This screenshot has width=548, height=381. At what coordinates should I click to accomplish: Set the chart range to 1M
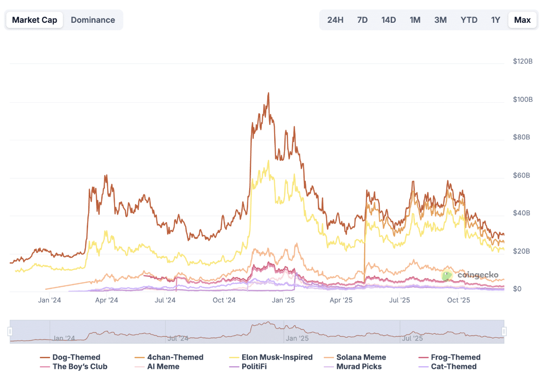click(415, 20)
